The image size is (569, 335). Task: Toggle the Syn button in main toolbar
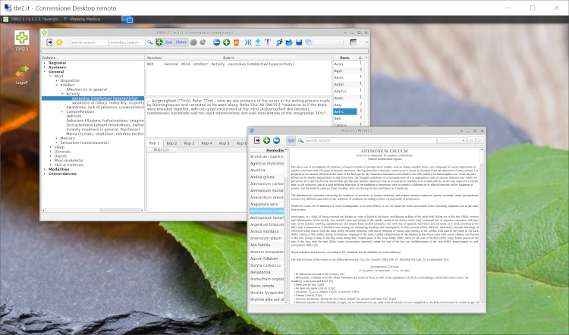[x=168, y=42]
